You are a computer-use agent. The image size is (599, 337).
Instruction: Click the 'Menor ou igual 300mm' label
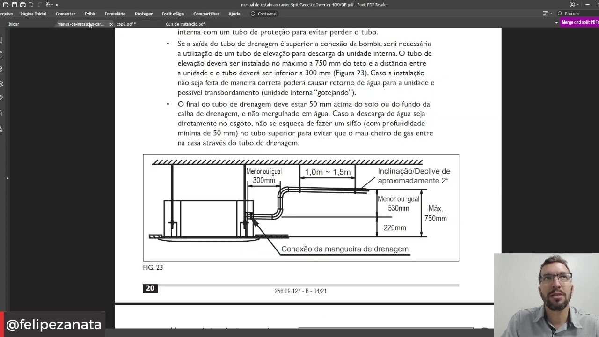pyautogui.click(x=264, y=176)
